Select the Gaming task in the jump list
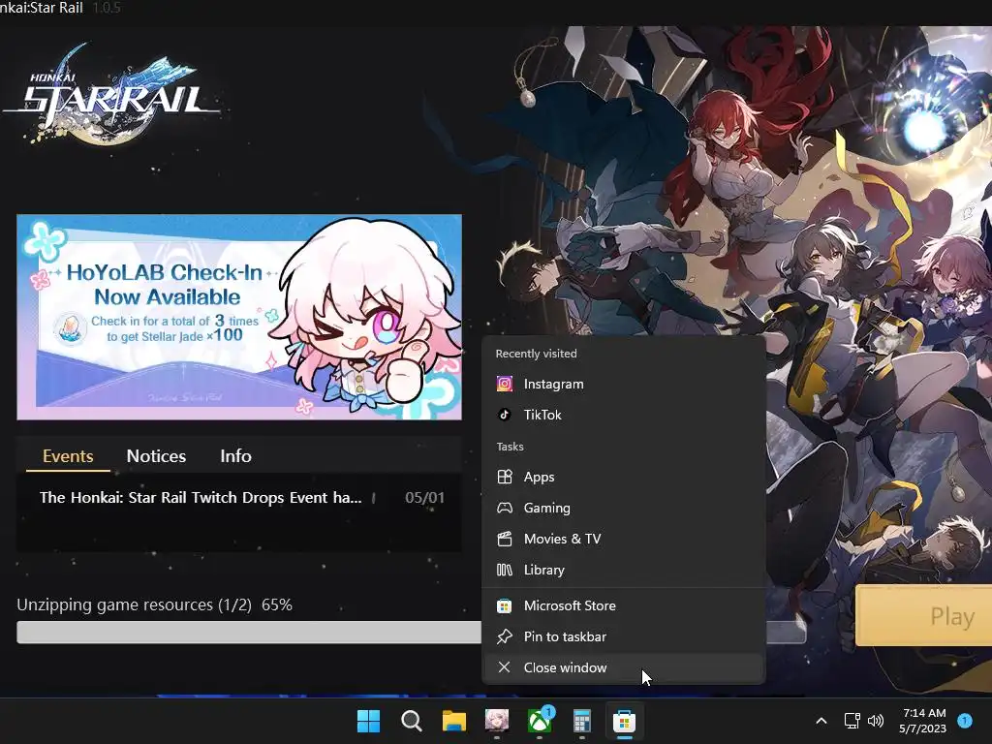Image resolution: width=992 pixels, height=744 pixels. [x=623, y=508]
